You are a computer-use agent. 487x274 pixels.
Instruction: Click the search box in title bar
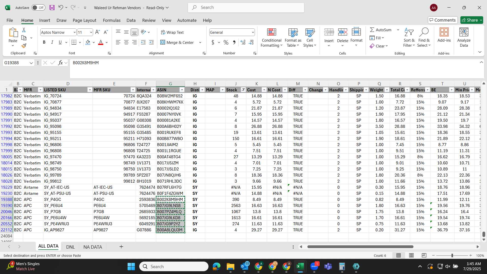click(x=246, y=8)
